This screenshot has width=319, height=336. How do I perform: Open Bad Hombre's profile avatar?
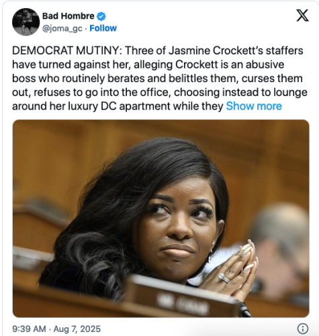point(26,22)
